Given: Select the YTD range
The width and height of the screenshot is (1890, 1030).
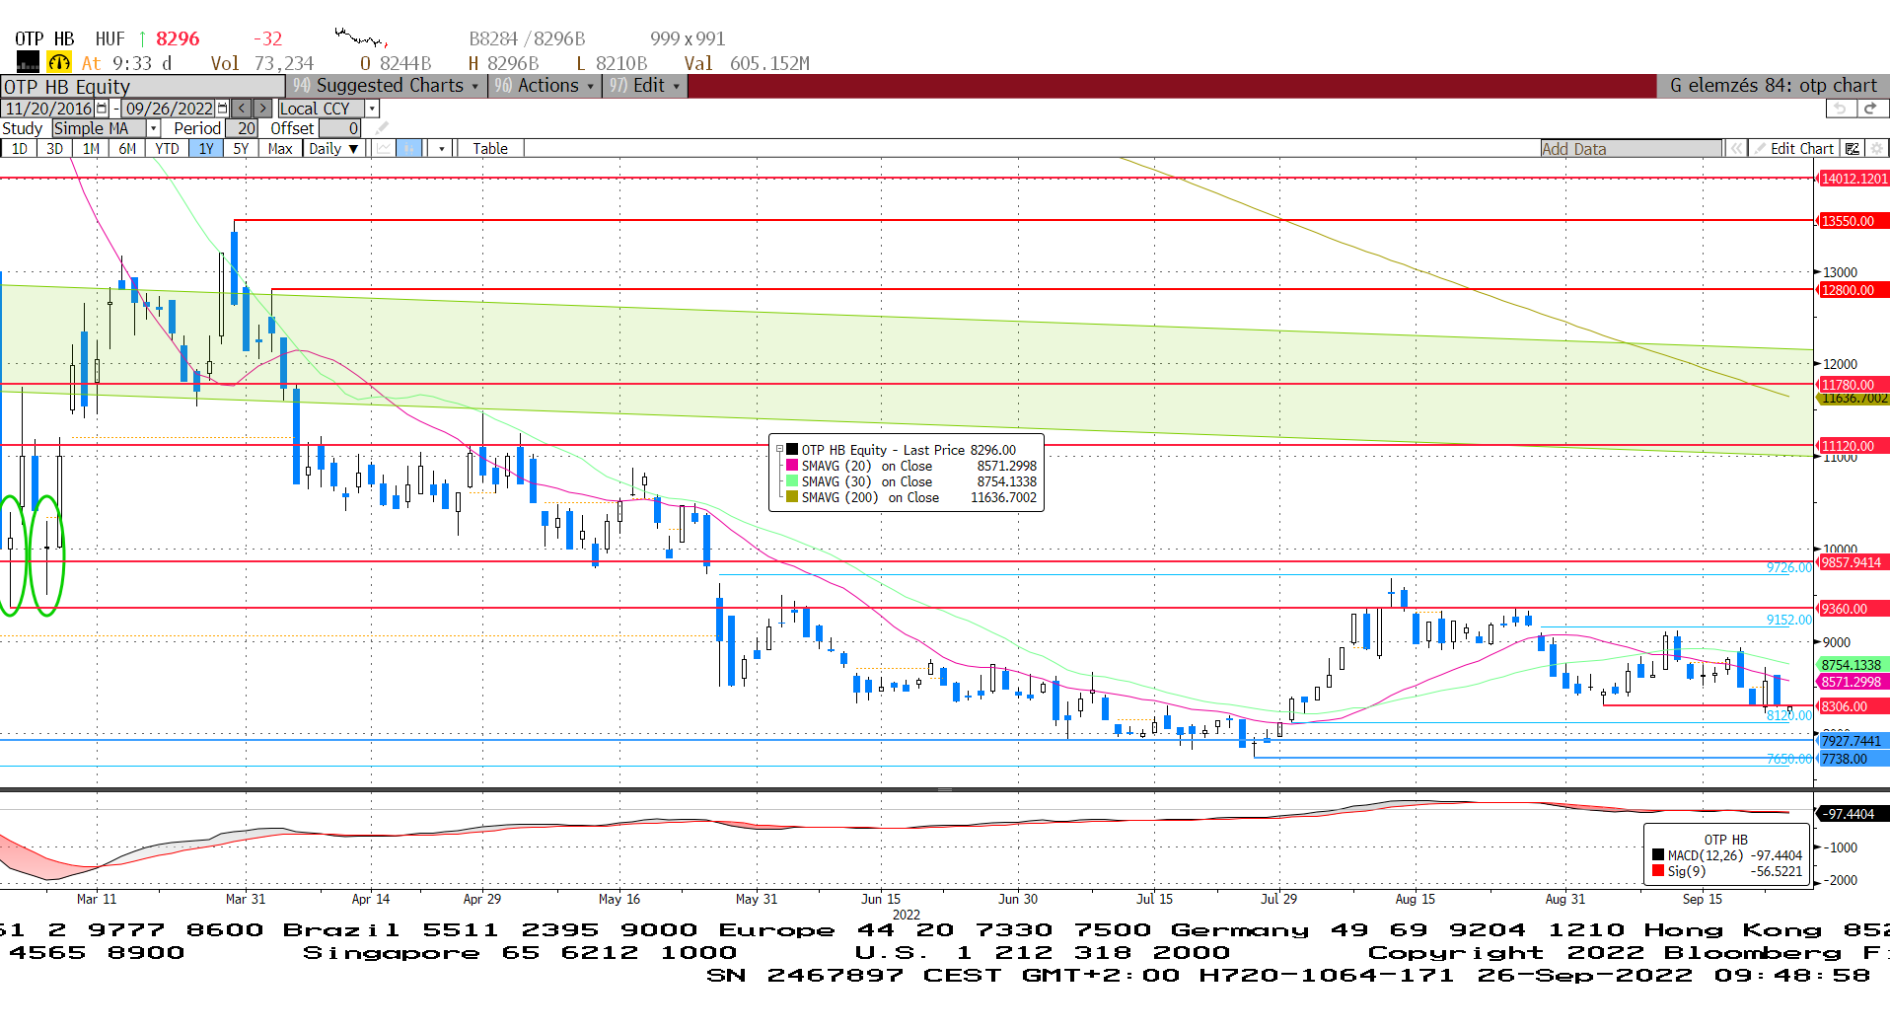Looking at the screenshot, I should tap(168, 149).
